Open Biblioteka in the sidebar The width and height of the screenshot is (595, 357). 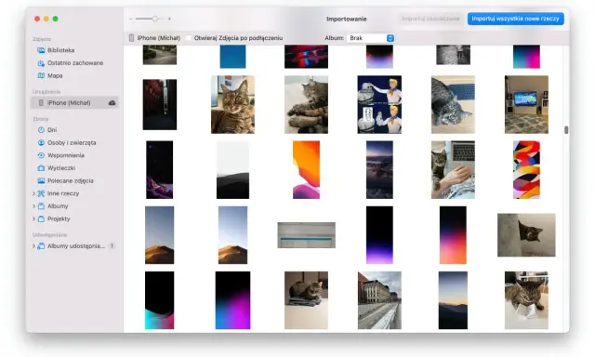60,50
